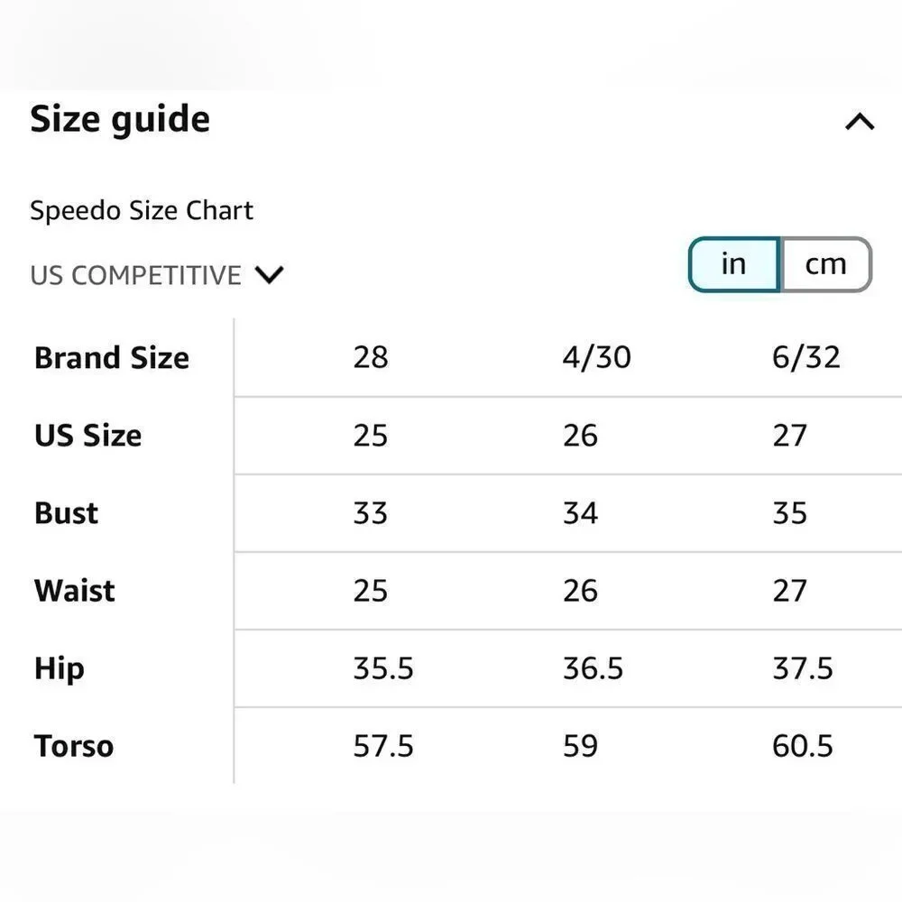The width and height of the screenshot is (902, 902).
Task: Click the 35 bust measurement cell
Action: (x=789, y=513)
